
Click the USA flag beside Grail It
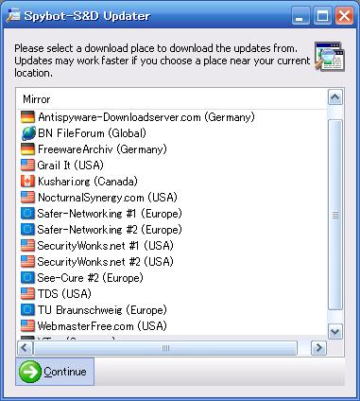point(27,166)
